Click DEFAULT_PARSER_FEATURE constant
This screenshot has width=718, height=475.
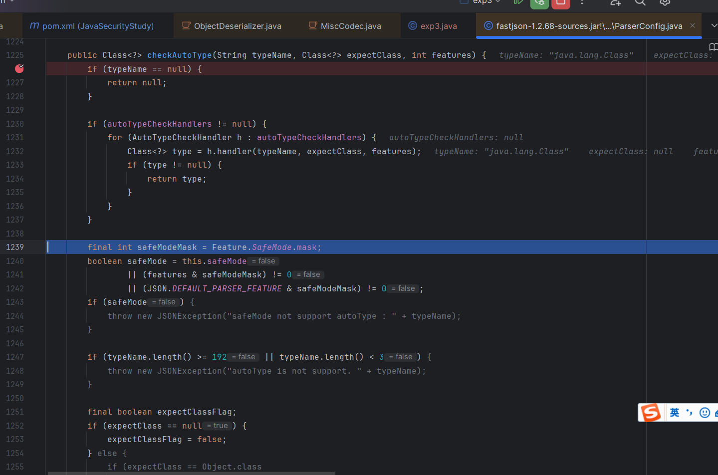pos(227,288)
